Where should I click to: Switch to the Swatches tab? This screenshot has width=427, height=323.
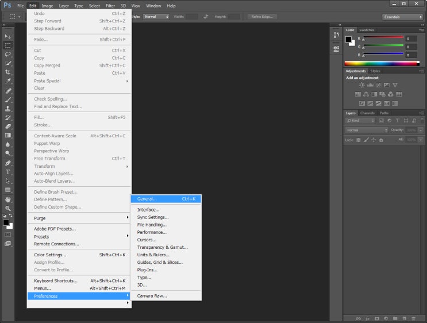[x=367, y=30]
